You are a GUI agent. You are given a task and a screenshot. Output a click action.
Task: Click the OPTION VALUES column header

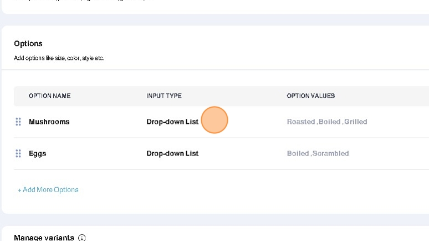click(x=311, y=96)
